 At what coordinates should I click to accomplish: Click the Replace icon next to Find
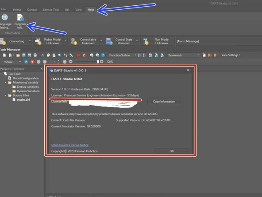point(65,55)
